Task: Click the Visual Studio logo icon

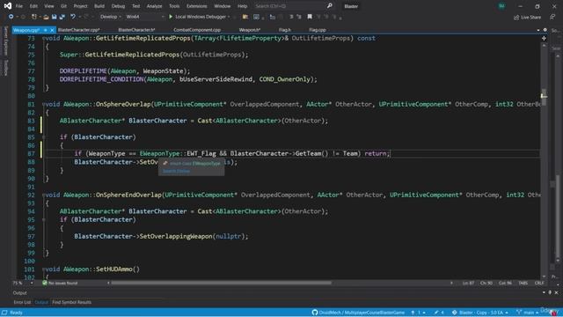Action: pos(7,6)
